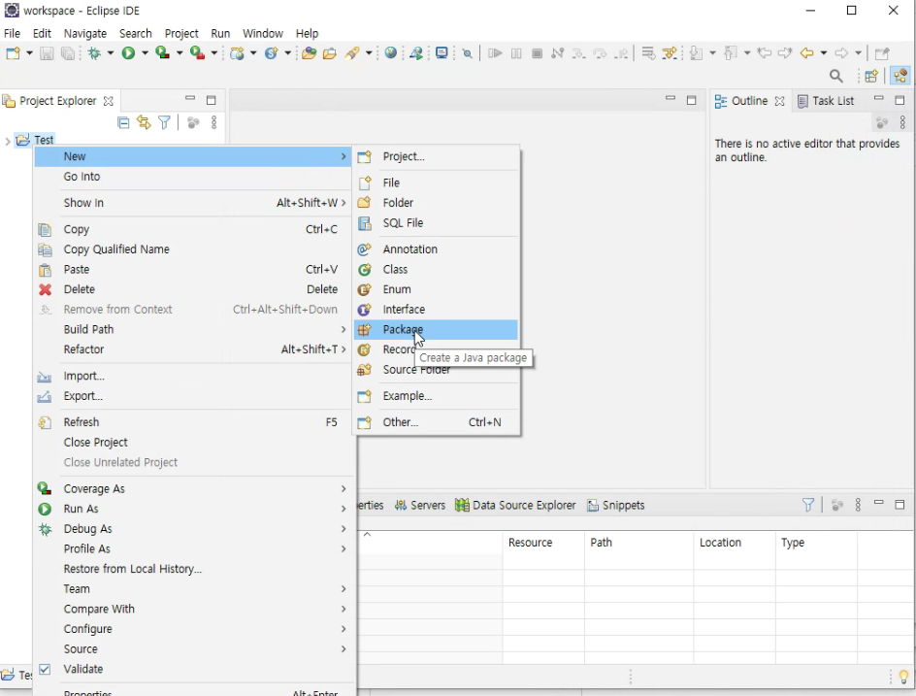
Task: Toggle Link with Editor in Project Explorer
Action: pos(144,122)
